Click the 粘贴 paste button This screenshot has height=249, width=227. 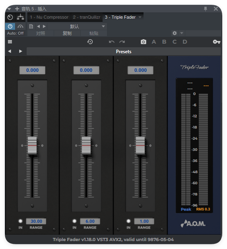coord(94,33)
